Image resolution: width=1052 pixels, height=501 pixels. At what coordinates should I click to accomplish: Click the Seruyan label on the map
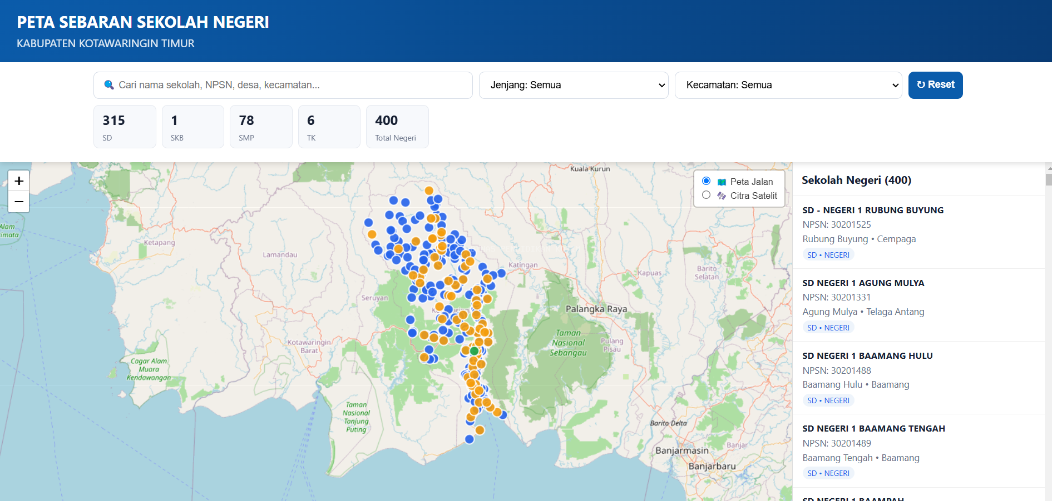click(374, 298)
